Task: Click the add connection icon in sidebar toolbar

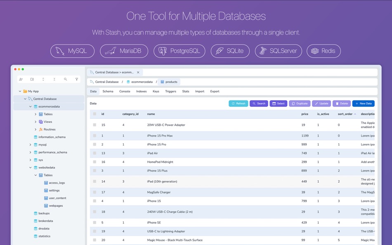Action: 21,79
